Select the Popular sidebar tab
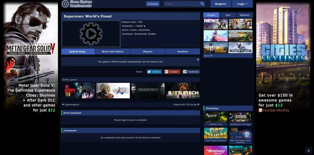Screen dimensions: 314x155 coord(211,15)
